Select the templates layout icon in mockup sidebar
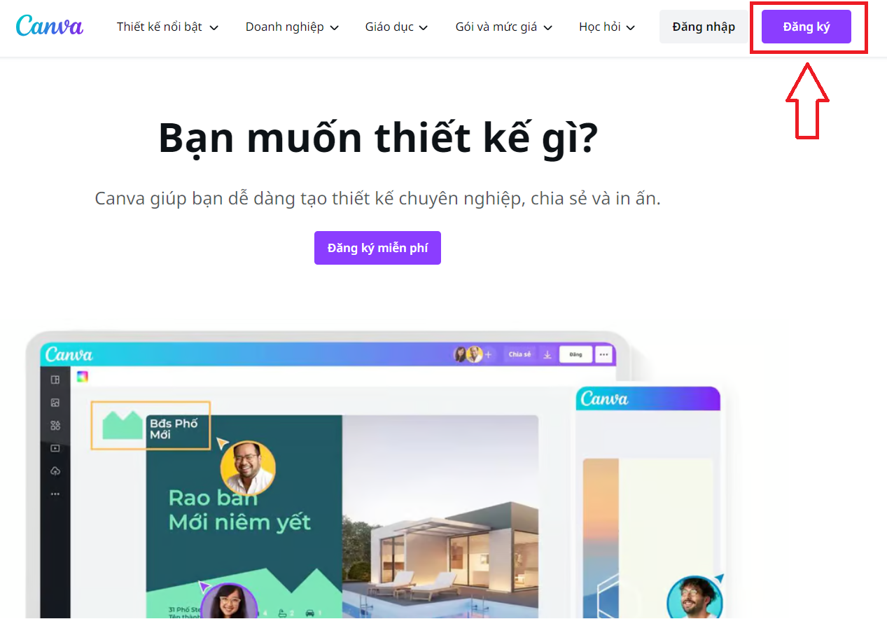Image resolution: width=887 pixels, height=619 pixels. point(55,380)
